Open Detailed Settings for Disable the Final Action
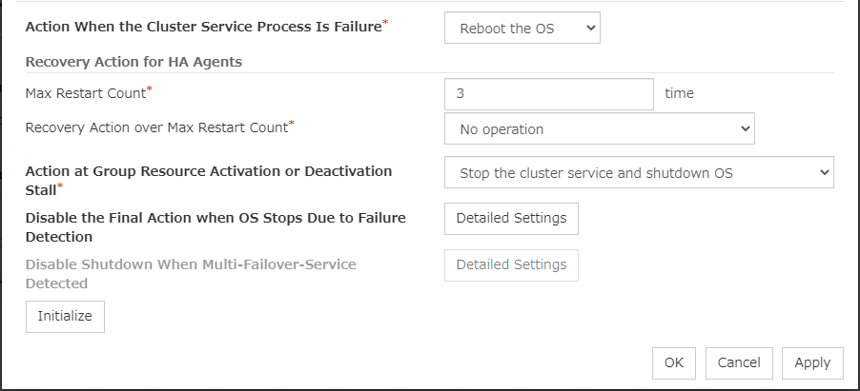Viewport: 860px width, 391px height. (x=511, y=219)
